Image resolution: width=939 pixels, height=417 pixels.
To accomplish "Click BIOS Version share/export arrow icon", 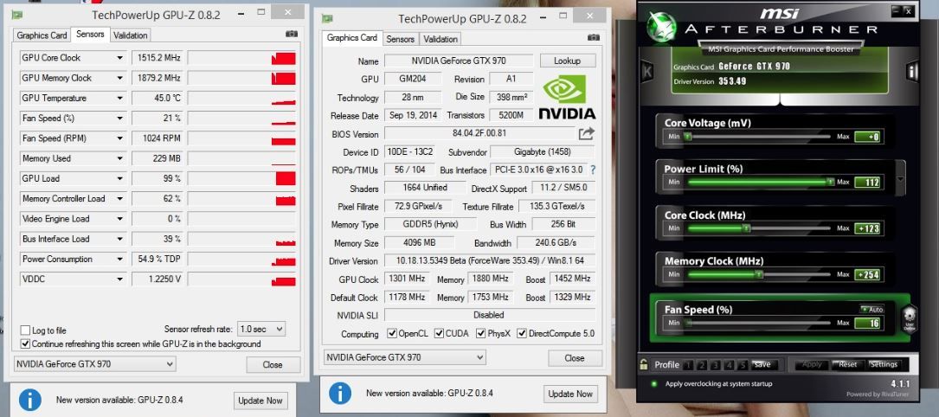I will tap(587, 133).
